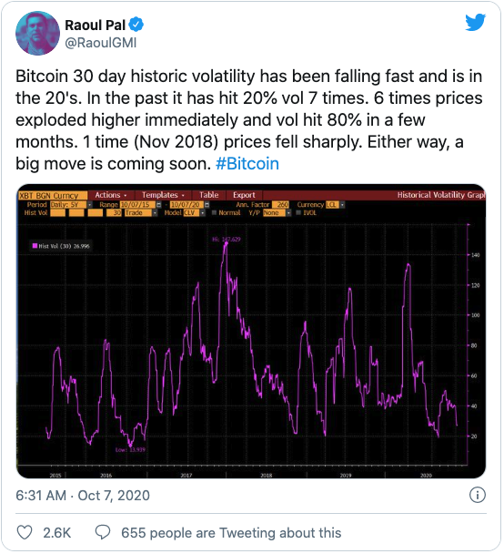The image size is (504, 554).
Task: Click the Twitter bird logo
Action: point(476,22)
